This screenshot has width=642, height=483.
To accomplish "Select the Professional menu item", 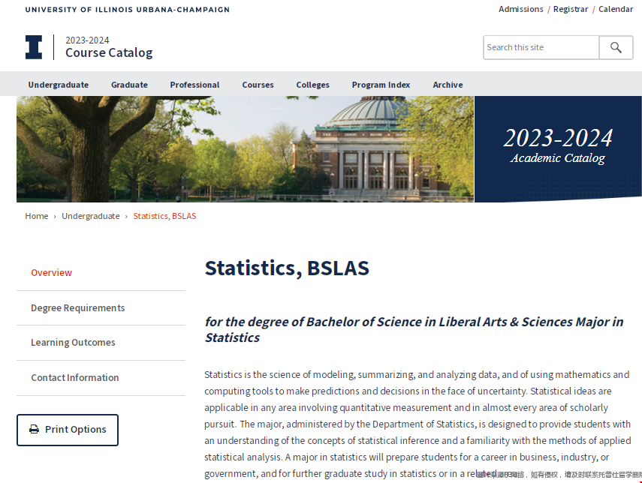I will click(194, 85).
